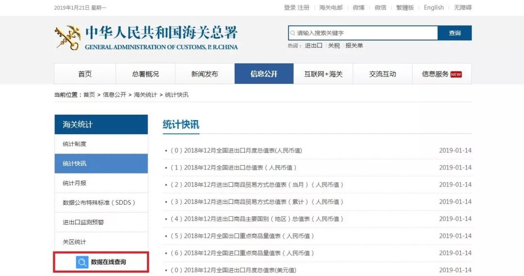Screen dimensions: 524x276
Task: Click the 查询 search button
Action: [455, 33]
